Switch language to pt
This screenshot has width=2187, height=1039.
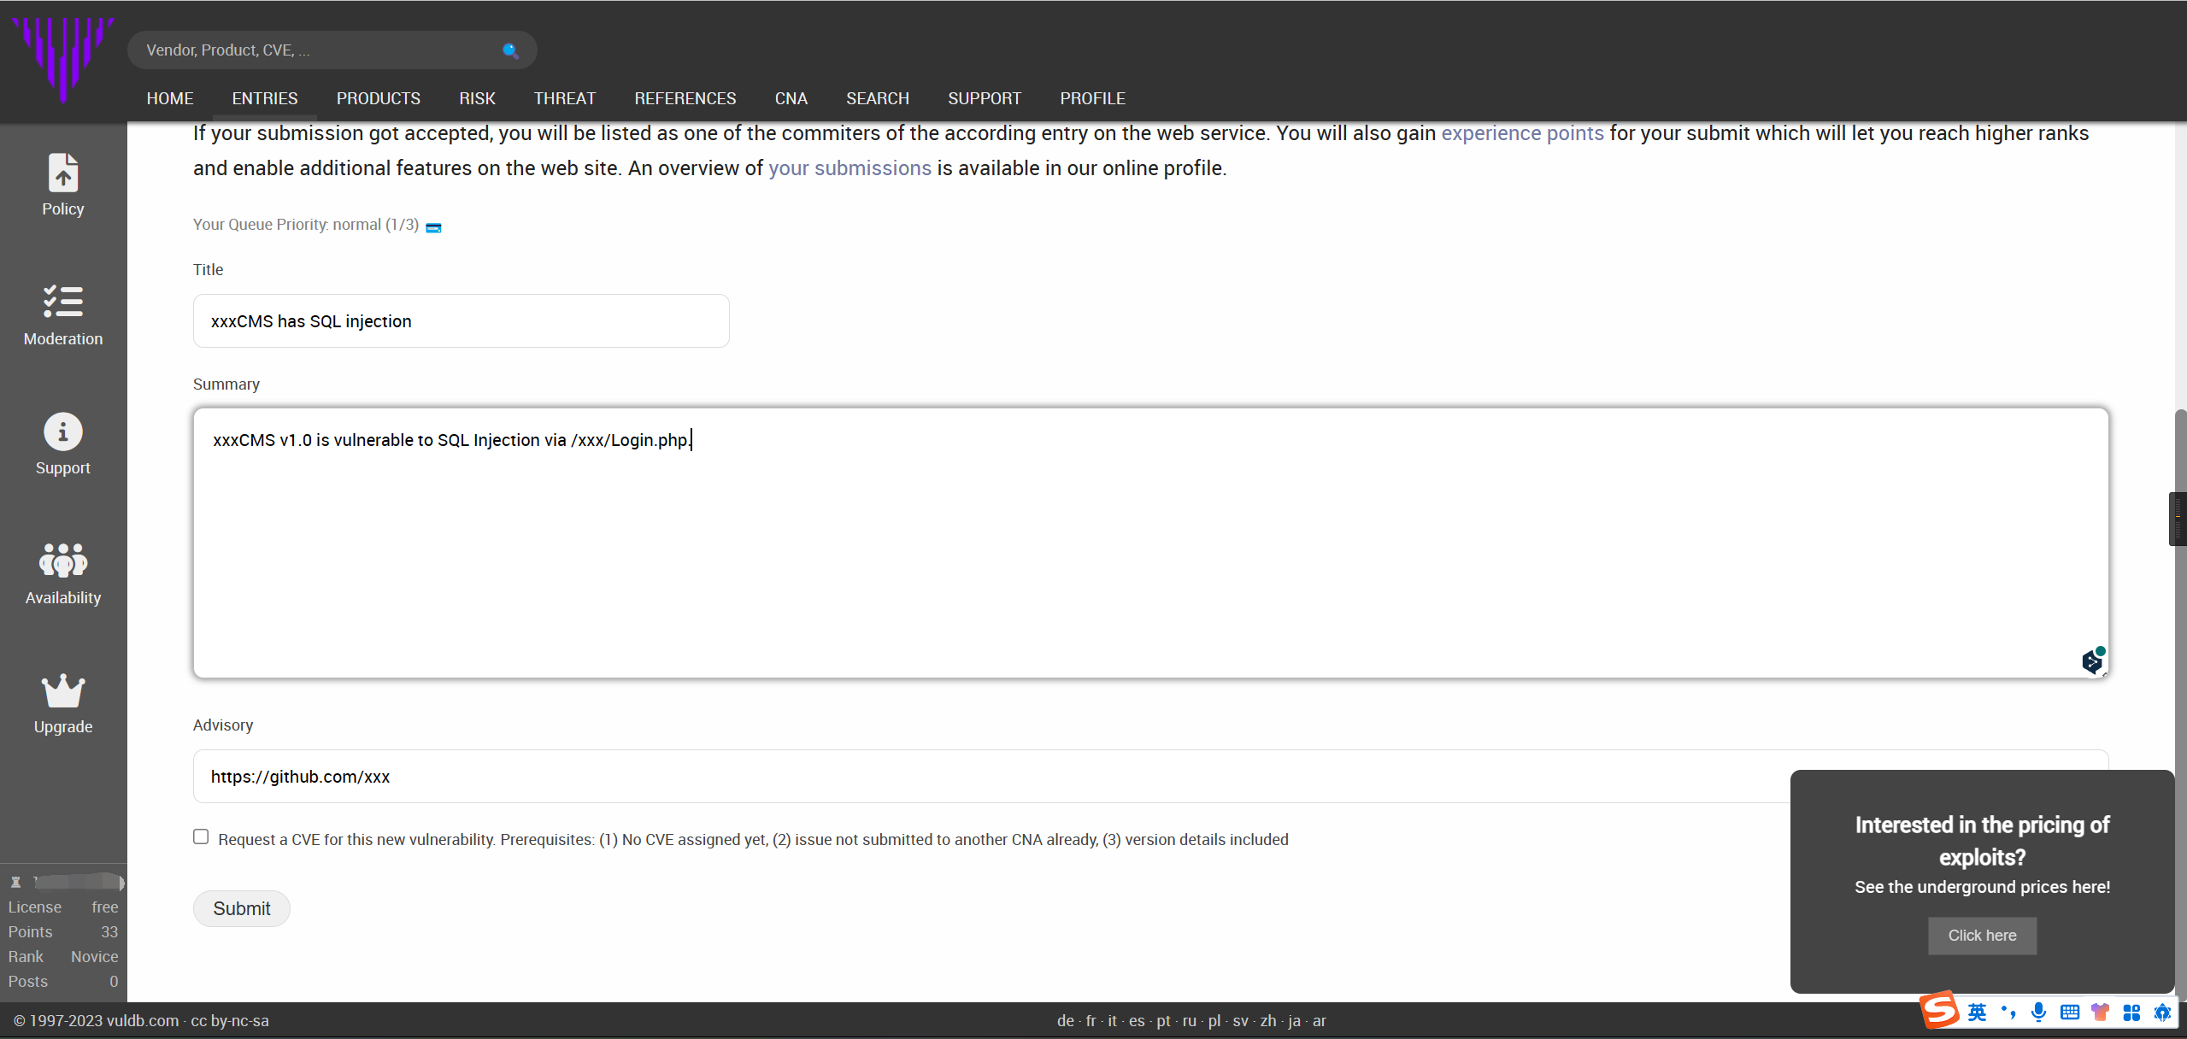pos(1163,1021)
